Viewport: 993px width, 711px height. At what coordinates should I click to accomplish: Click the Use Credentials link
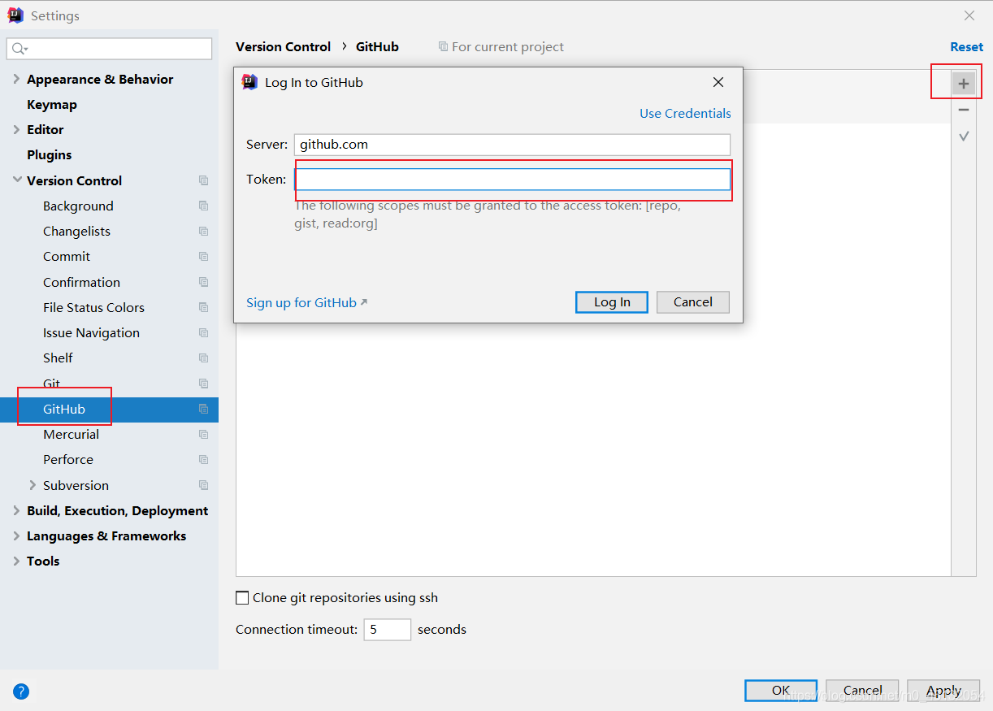tap(685, 114)
